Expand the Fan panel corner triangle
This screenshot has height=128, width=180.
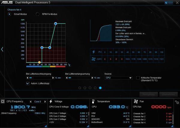pos(172,126)
